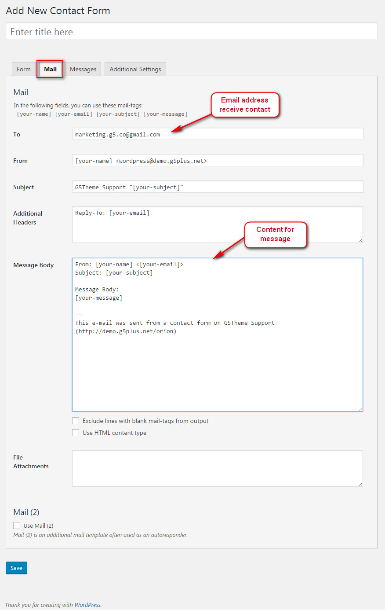385x610 pixels.
Task: Check Use HTML content type
Action: click(76, 433)
